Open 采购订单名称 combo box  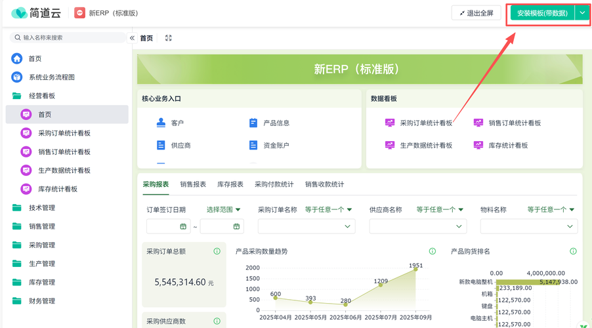point(307,226)
